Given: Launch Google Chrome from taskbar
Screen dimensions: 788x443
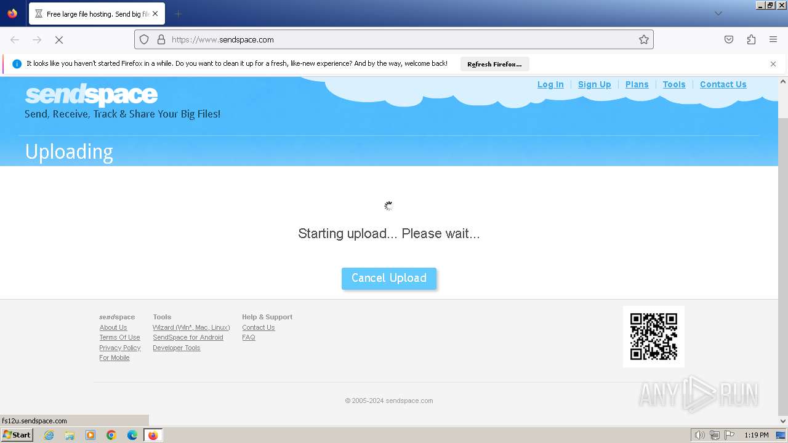Looking at the screenshot, I should coord(111,435).
